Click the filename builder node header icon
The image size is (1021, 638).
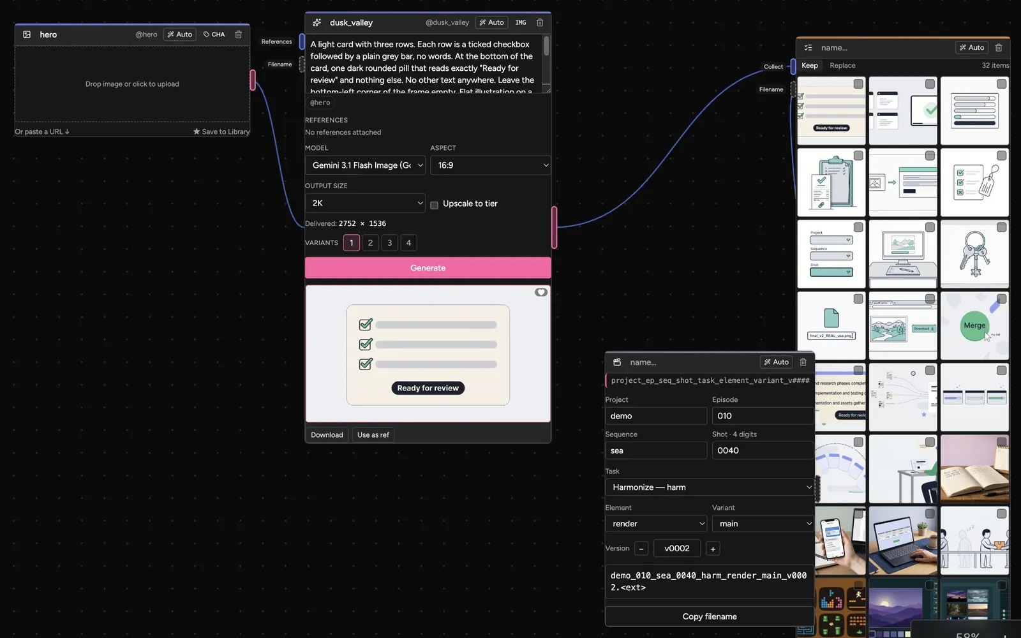point(617,362)
